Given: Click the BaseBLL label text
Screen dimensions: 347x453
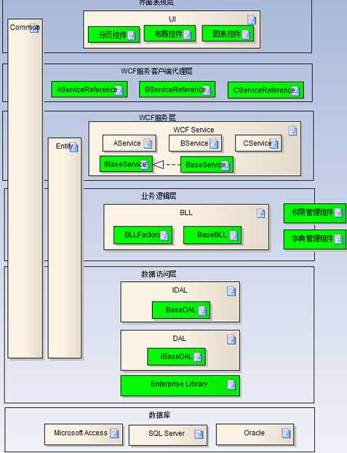Looking at the screenshot, I should click(x=212, y=235).
